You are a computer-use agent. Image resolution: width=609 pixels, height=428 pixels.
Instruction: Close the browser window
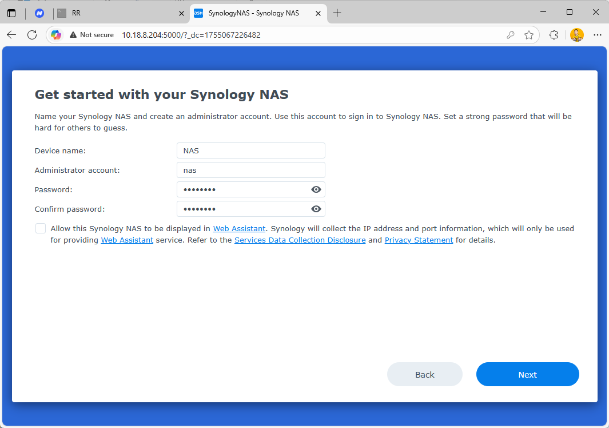coord(596,13)
